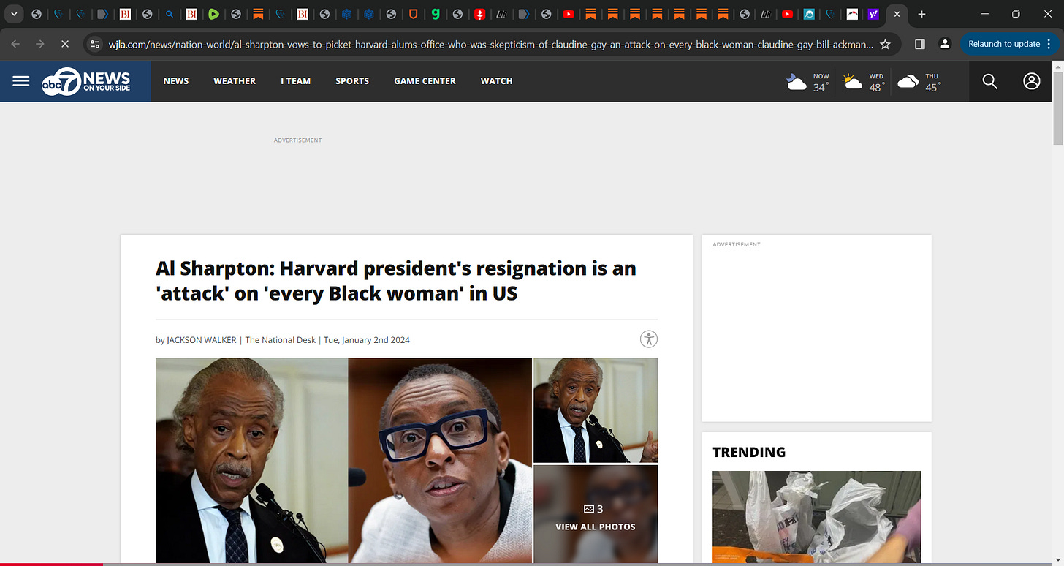Open the site user account icon

coord(1032,81)
